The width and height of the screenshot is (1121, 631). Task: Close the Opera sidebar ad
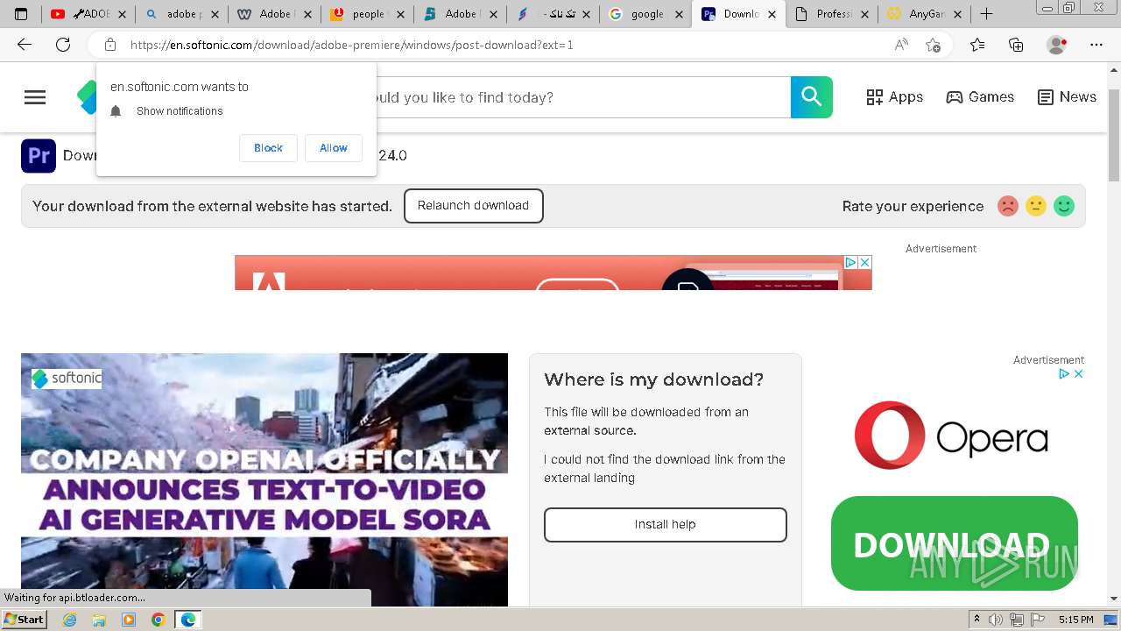pos(1079,373)
